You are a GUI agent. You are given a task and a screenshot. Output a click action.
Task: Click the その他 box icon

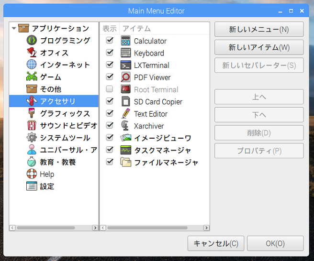pos(32,89)
